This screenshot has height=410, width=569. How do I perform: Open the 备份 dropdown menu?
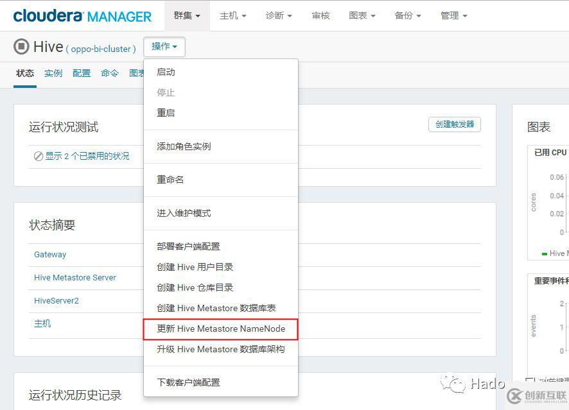[408, 15]
